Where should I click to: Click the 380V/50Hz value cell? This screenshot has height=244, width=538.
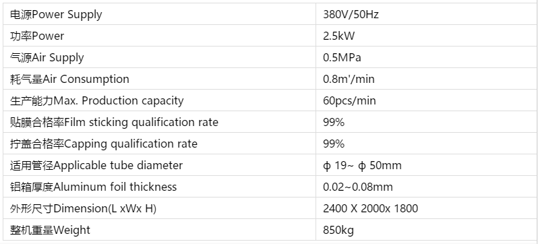(x=427, y=14)
